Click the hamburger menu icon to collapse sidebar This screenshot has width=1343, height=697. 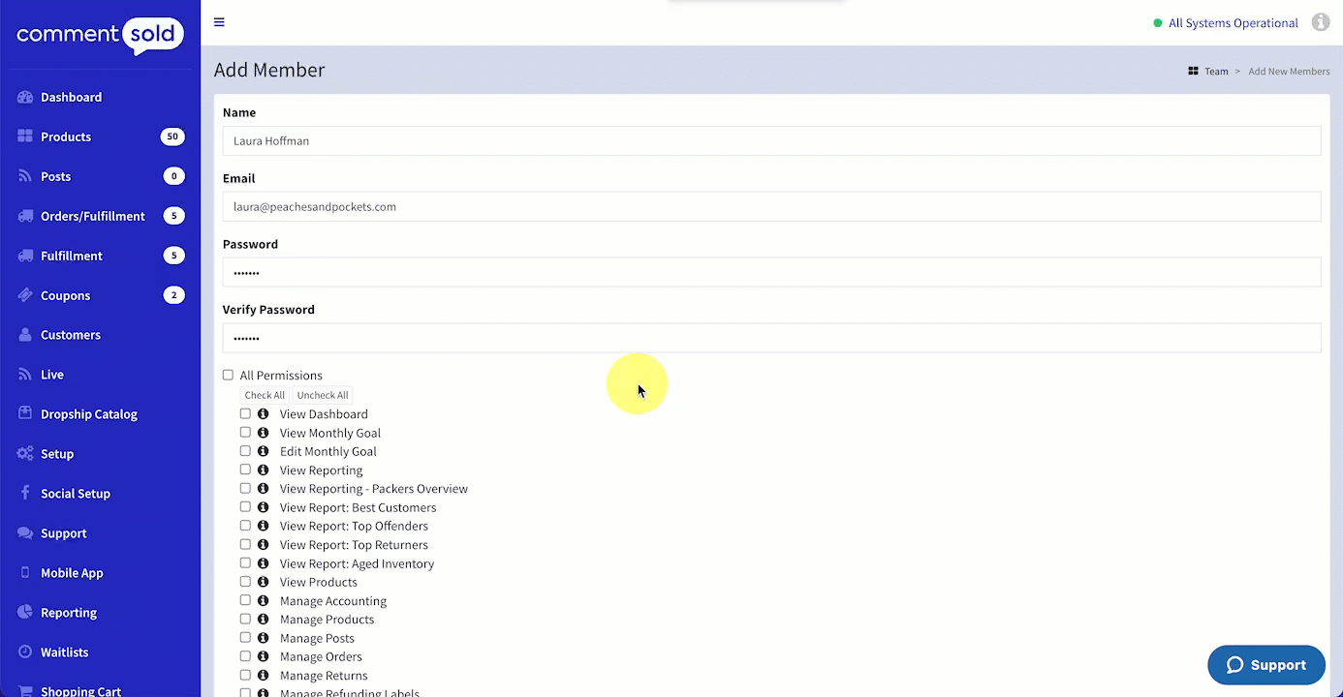point(219,22)
